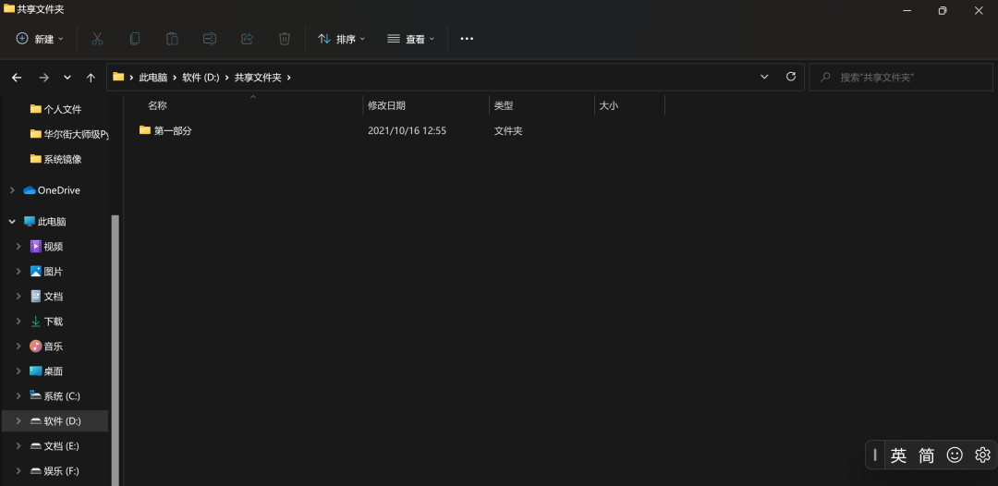Viewport: 998px width, 486px height.
Task: Select 娱乐 (F:) drive in sidebar
Action: point(61,471)
